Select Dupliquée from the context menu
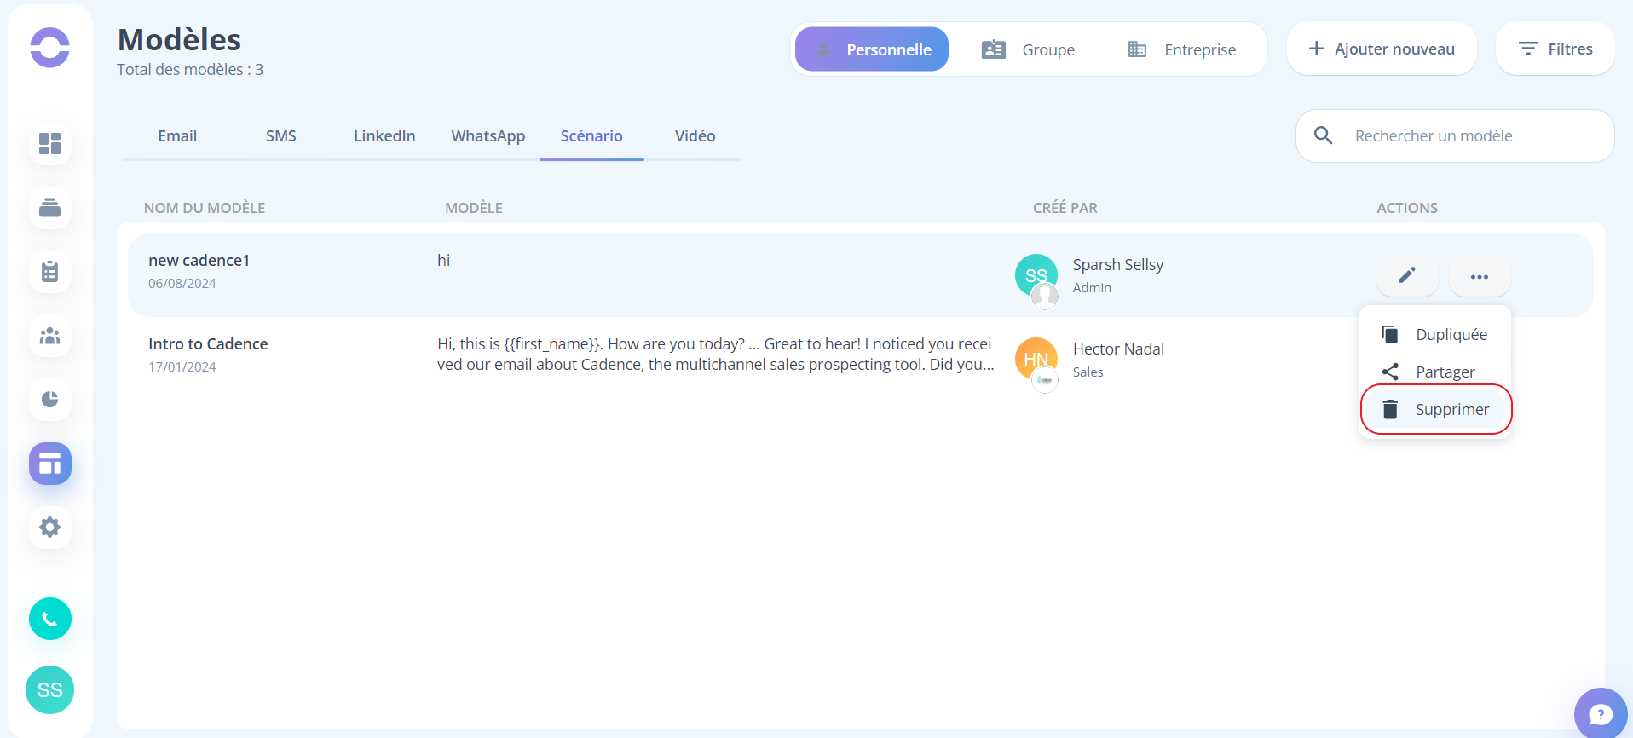1633x738 pixels. click(1435, 334)
